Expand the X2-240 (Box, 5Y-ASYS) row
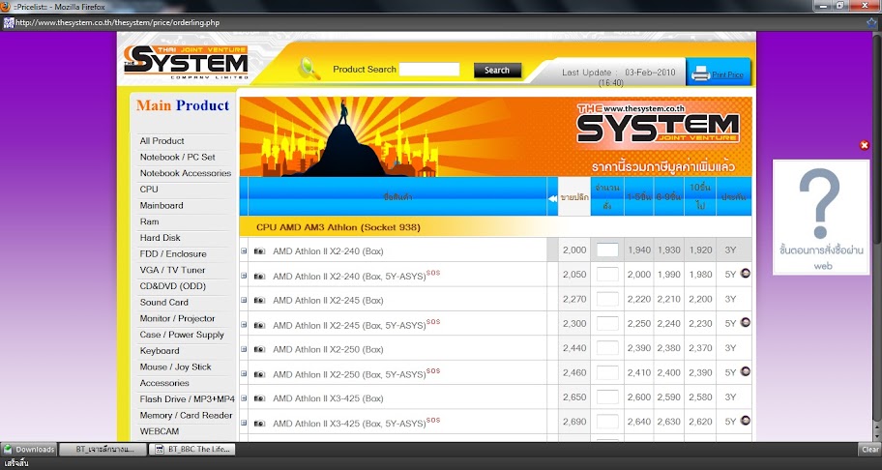This screenshot has width=882, height=470. [x=244, y=276]
